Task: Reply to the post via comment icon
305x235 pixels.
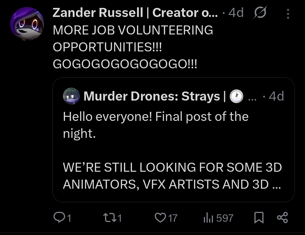Action: tap(58, 218)
